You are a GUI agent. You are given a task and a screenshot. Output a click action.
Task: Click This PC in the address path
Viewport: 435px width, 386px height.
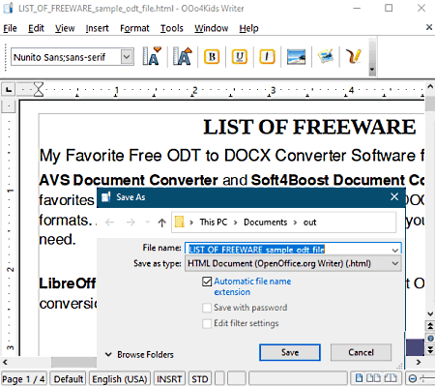click(x=214, y=223)
